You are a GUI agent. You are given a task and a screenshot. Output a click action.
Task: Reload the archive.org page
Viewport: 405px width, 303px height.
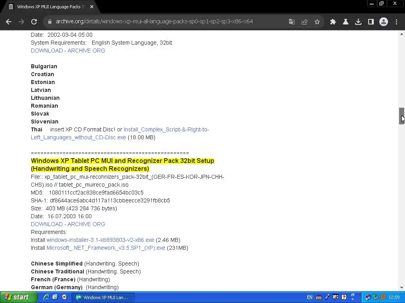(x=34, y=22)
